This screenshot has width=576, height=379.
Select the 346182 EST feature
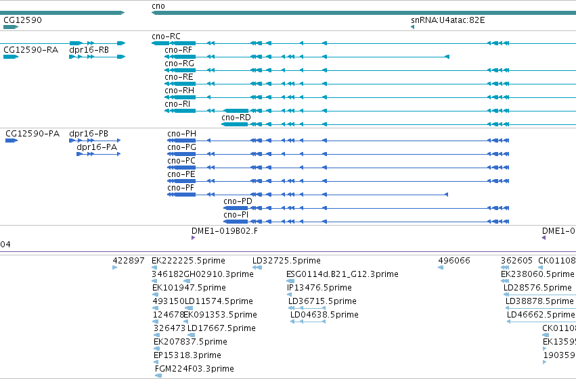click(x=154, y=281)
